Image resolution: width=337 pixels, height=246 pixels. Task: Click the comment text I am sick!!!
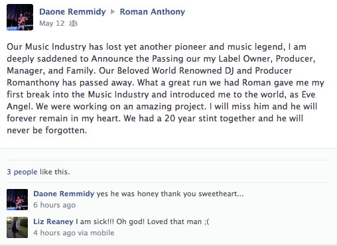click(143, 221)
